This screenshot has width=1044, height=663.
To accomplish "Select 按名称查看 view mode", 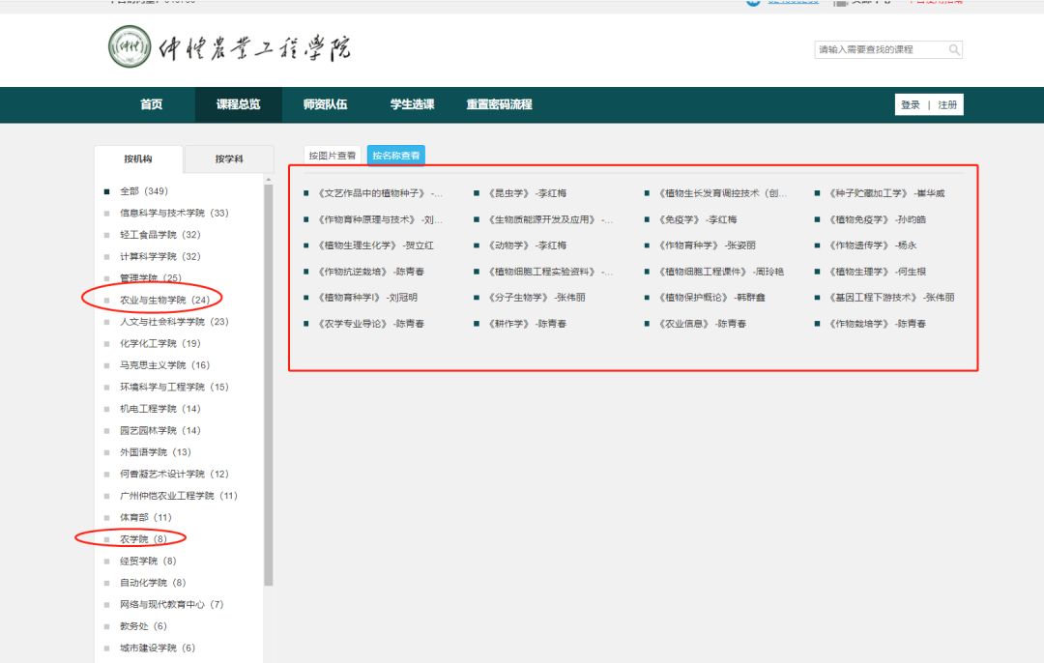I will pyautogui.click(x=395, y=155).
